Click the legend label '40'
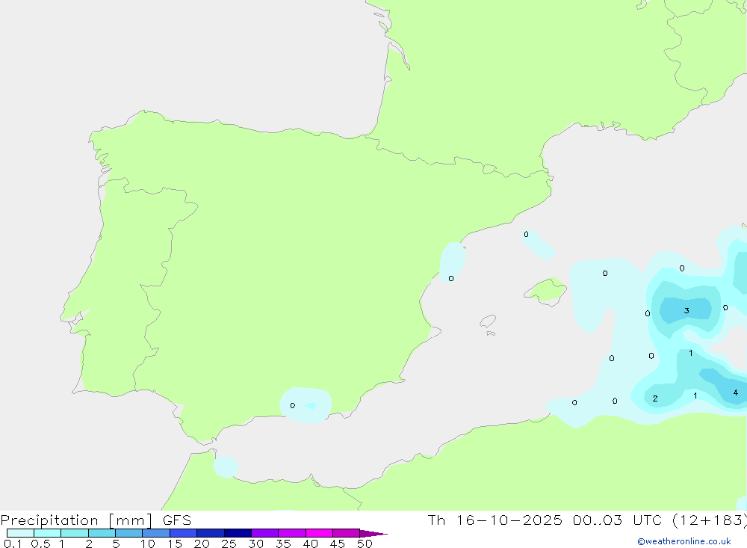The image size is (747, 548). click(310, 544)
